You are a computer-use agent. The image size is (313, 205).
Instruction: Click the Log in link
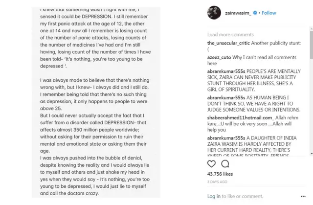coord(214,196)
